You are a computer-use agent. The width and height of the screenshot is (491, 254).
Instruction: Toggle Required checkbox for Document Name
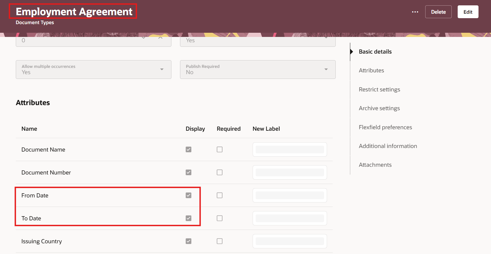[220, 149]
